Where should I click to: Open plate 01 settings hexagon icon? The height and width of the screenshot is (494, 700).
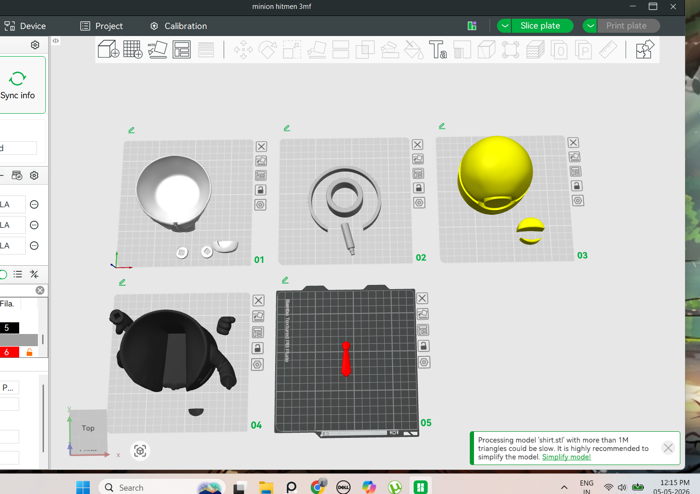tap(261, 205)
